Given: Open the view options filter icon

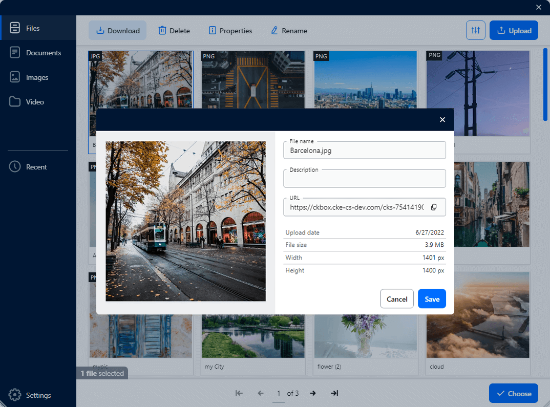Looking at the screenshot, I should pos(476,31).
